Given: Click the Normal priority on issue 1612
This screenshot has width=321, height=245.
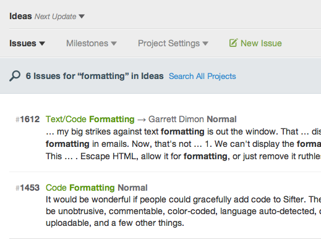Looking at the screenshot, I should (221, 119).
